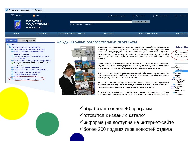Click the text готовится к изданию каталог
The width and height of the screenshot is (188, 141).
coord(114,115)
